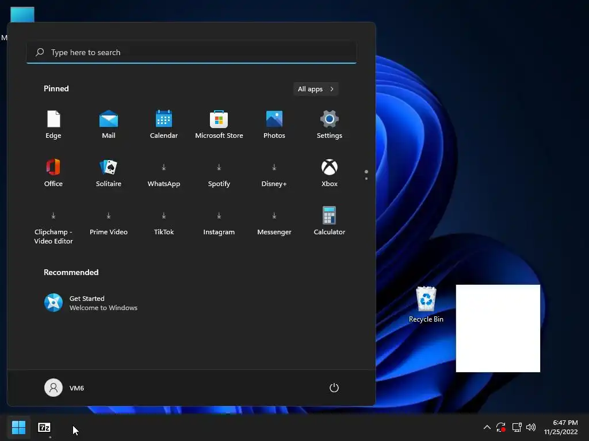Click the white square on the desktop
The height and width of the screenshot is (441, 589).
pyautogui.click(x=498, y=328)
